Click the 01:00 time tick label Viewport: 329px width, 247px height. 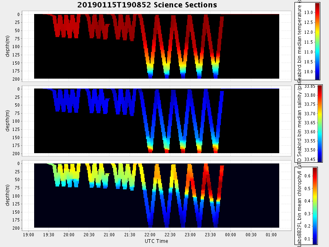pos(271,235)
